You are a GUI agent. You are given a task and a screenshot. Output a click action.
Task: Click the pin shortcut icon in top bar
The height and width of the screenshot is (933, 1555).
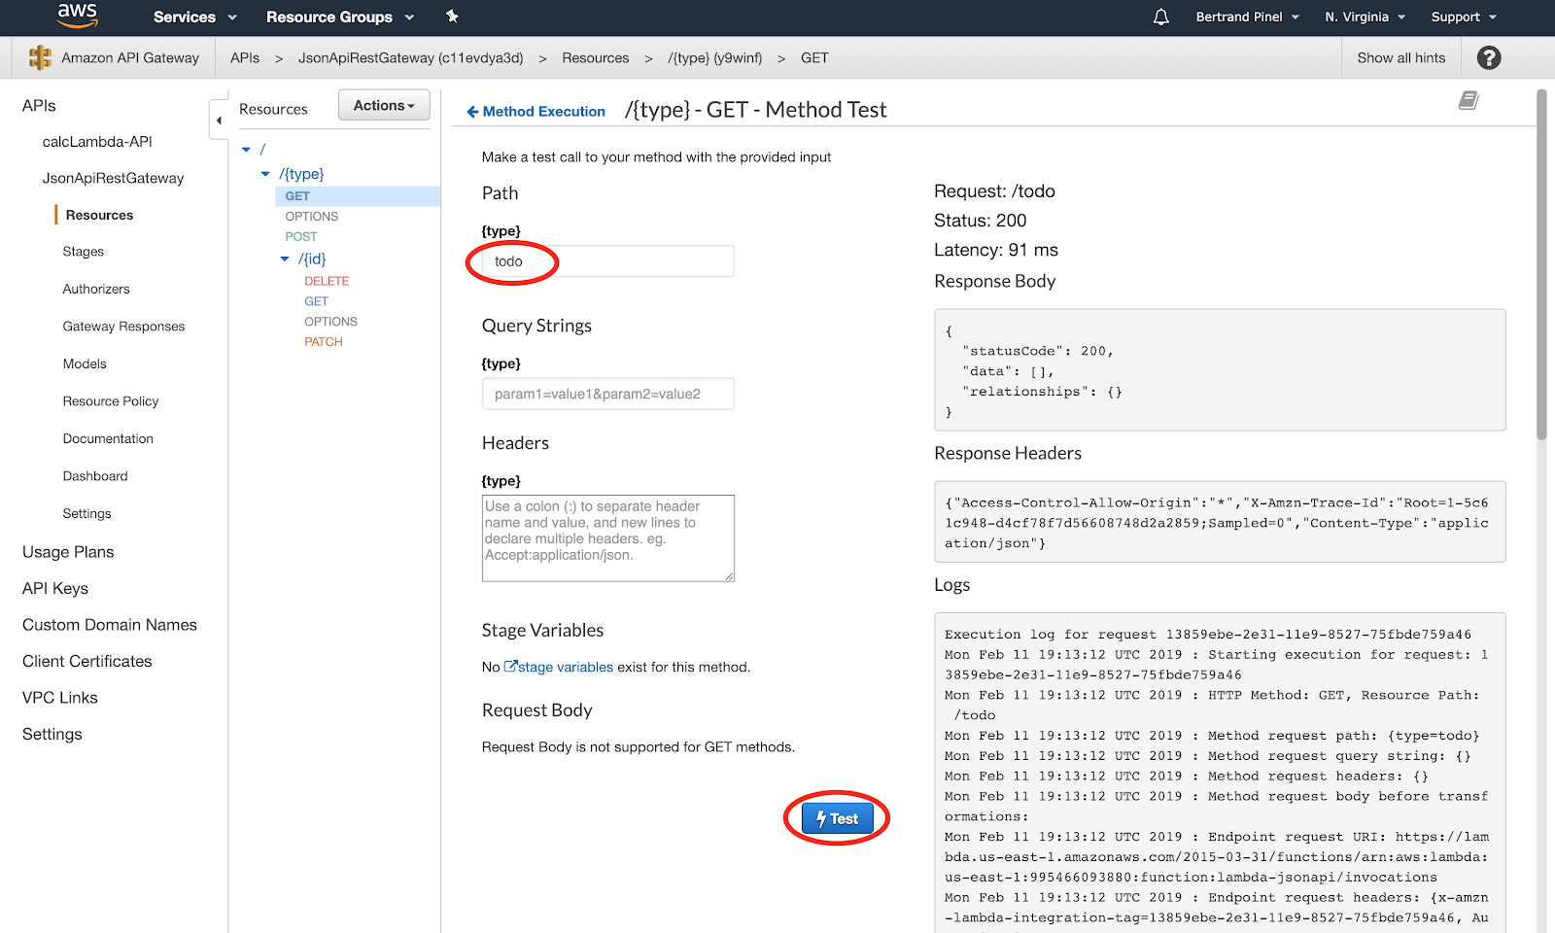(x=452, y=17)
